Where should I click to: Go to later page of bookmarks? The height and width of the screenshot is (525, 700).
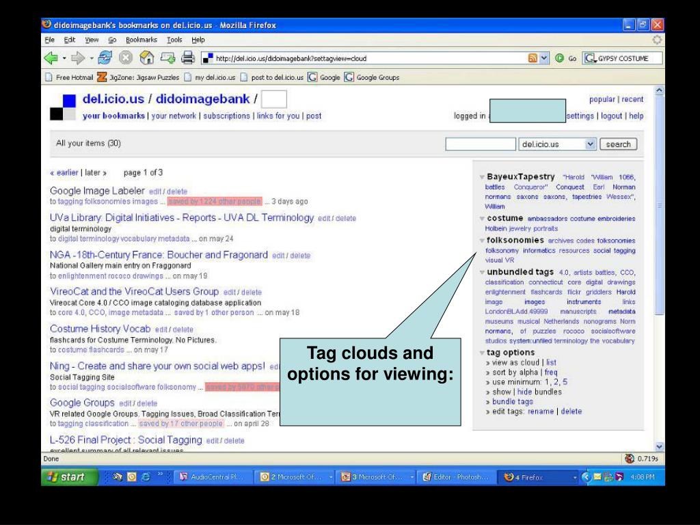coord(96,172)
